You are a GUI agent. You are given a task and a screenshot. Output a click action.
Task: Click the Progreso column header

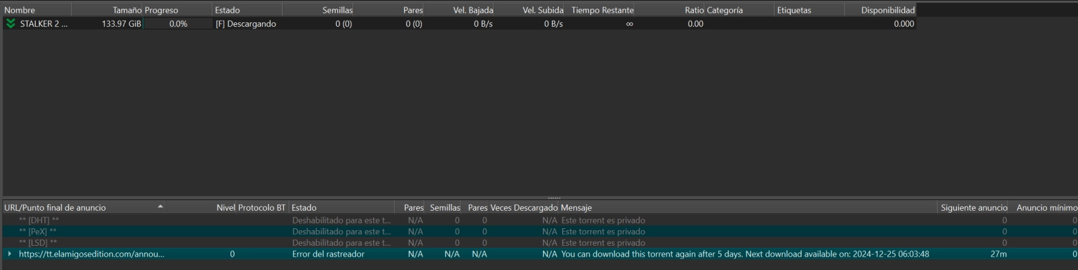tap(162, 10)
